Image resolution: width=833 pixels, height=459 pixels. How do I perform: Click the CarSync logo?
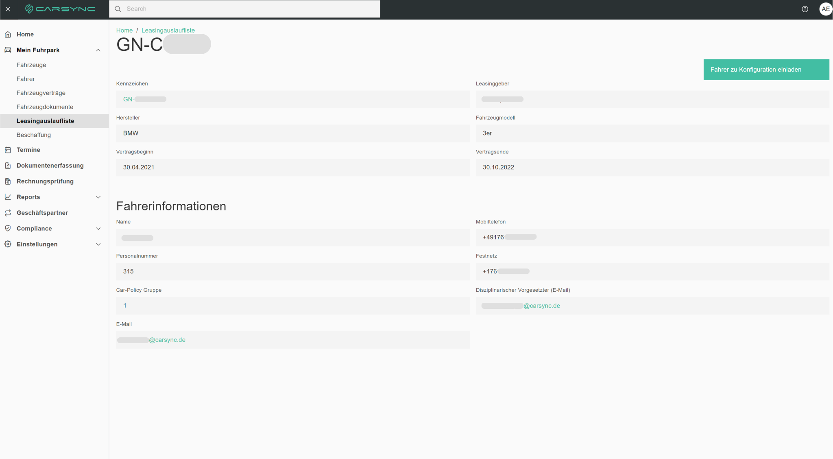click(x=60, y=9)
